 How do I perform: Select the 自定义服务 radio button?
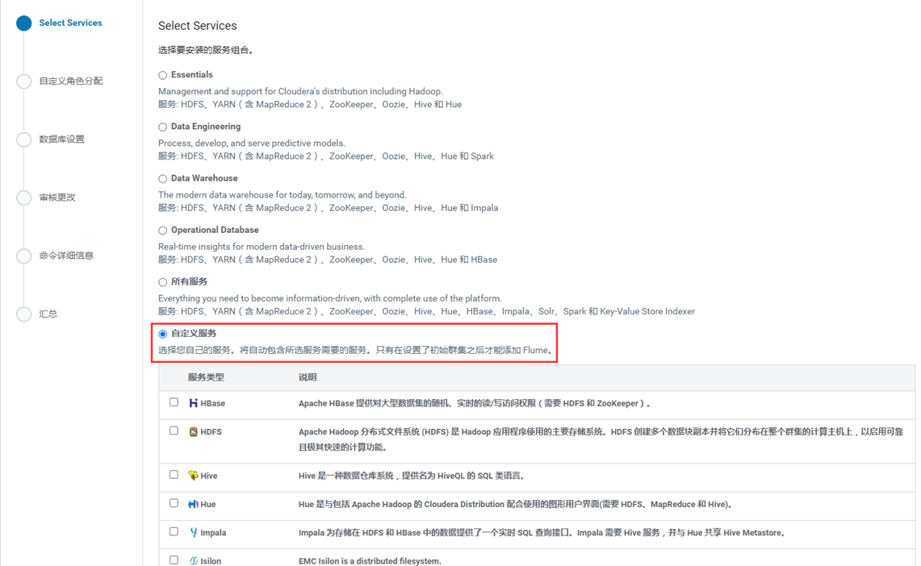coord(163,334)
